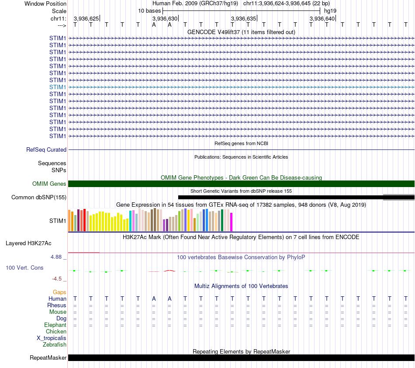Click the Human Feb. 2009 (GRCh37/hg19) heading
The image size is (415, 368).
[195, 3]
